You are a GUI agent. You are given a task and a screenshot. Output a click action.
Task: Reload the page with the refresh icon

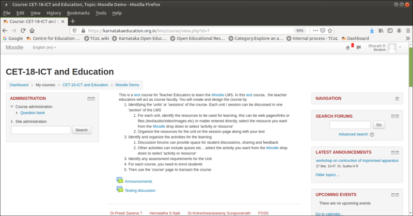coord(23,30)
